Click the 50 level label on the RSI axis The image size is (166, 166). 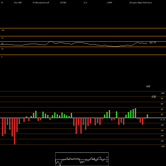[2, 43]
